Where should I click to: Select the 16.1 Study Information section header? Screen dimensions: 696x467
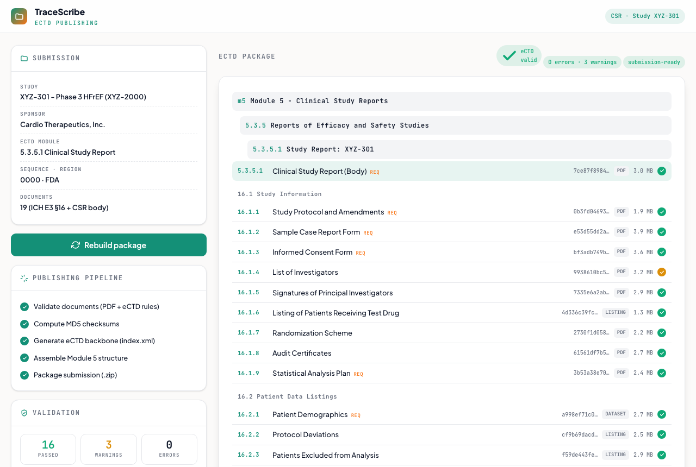[x=279, y=194]
